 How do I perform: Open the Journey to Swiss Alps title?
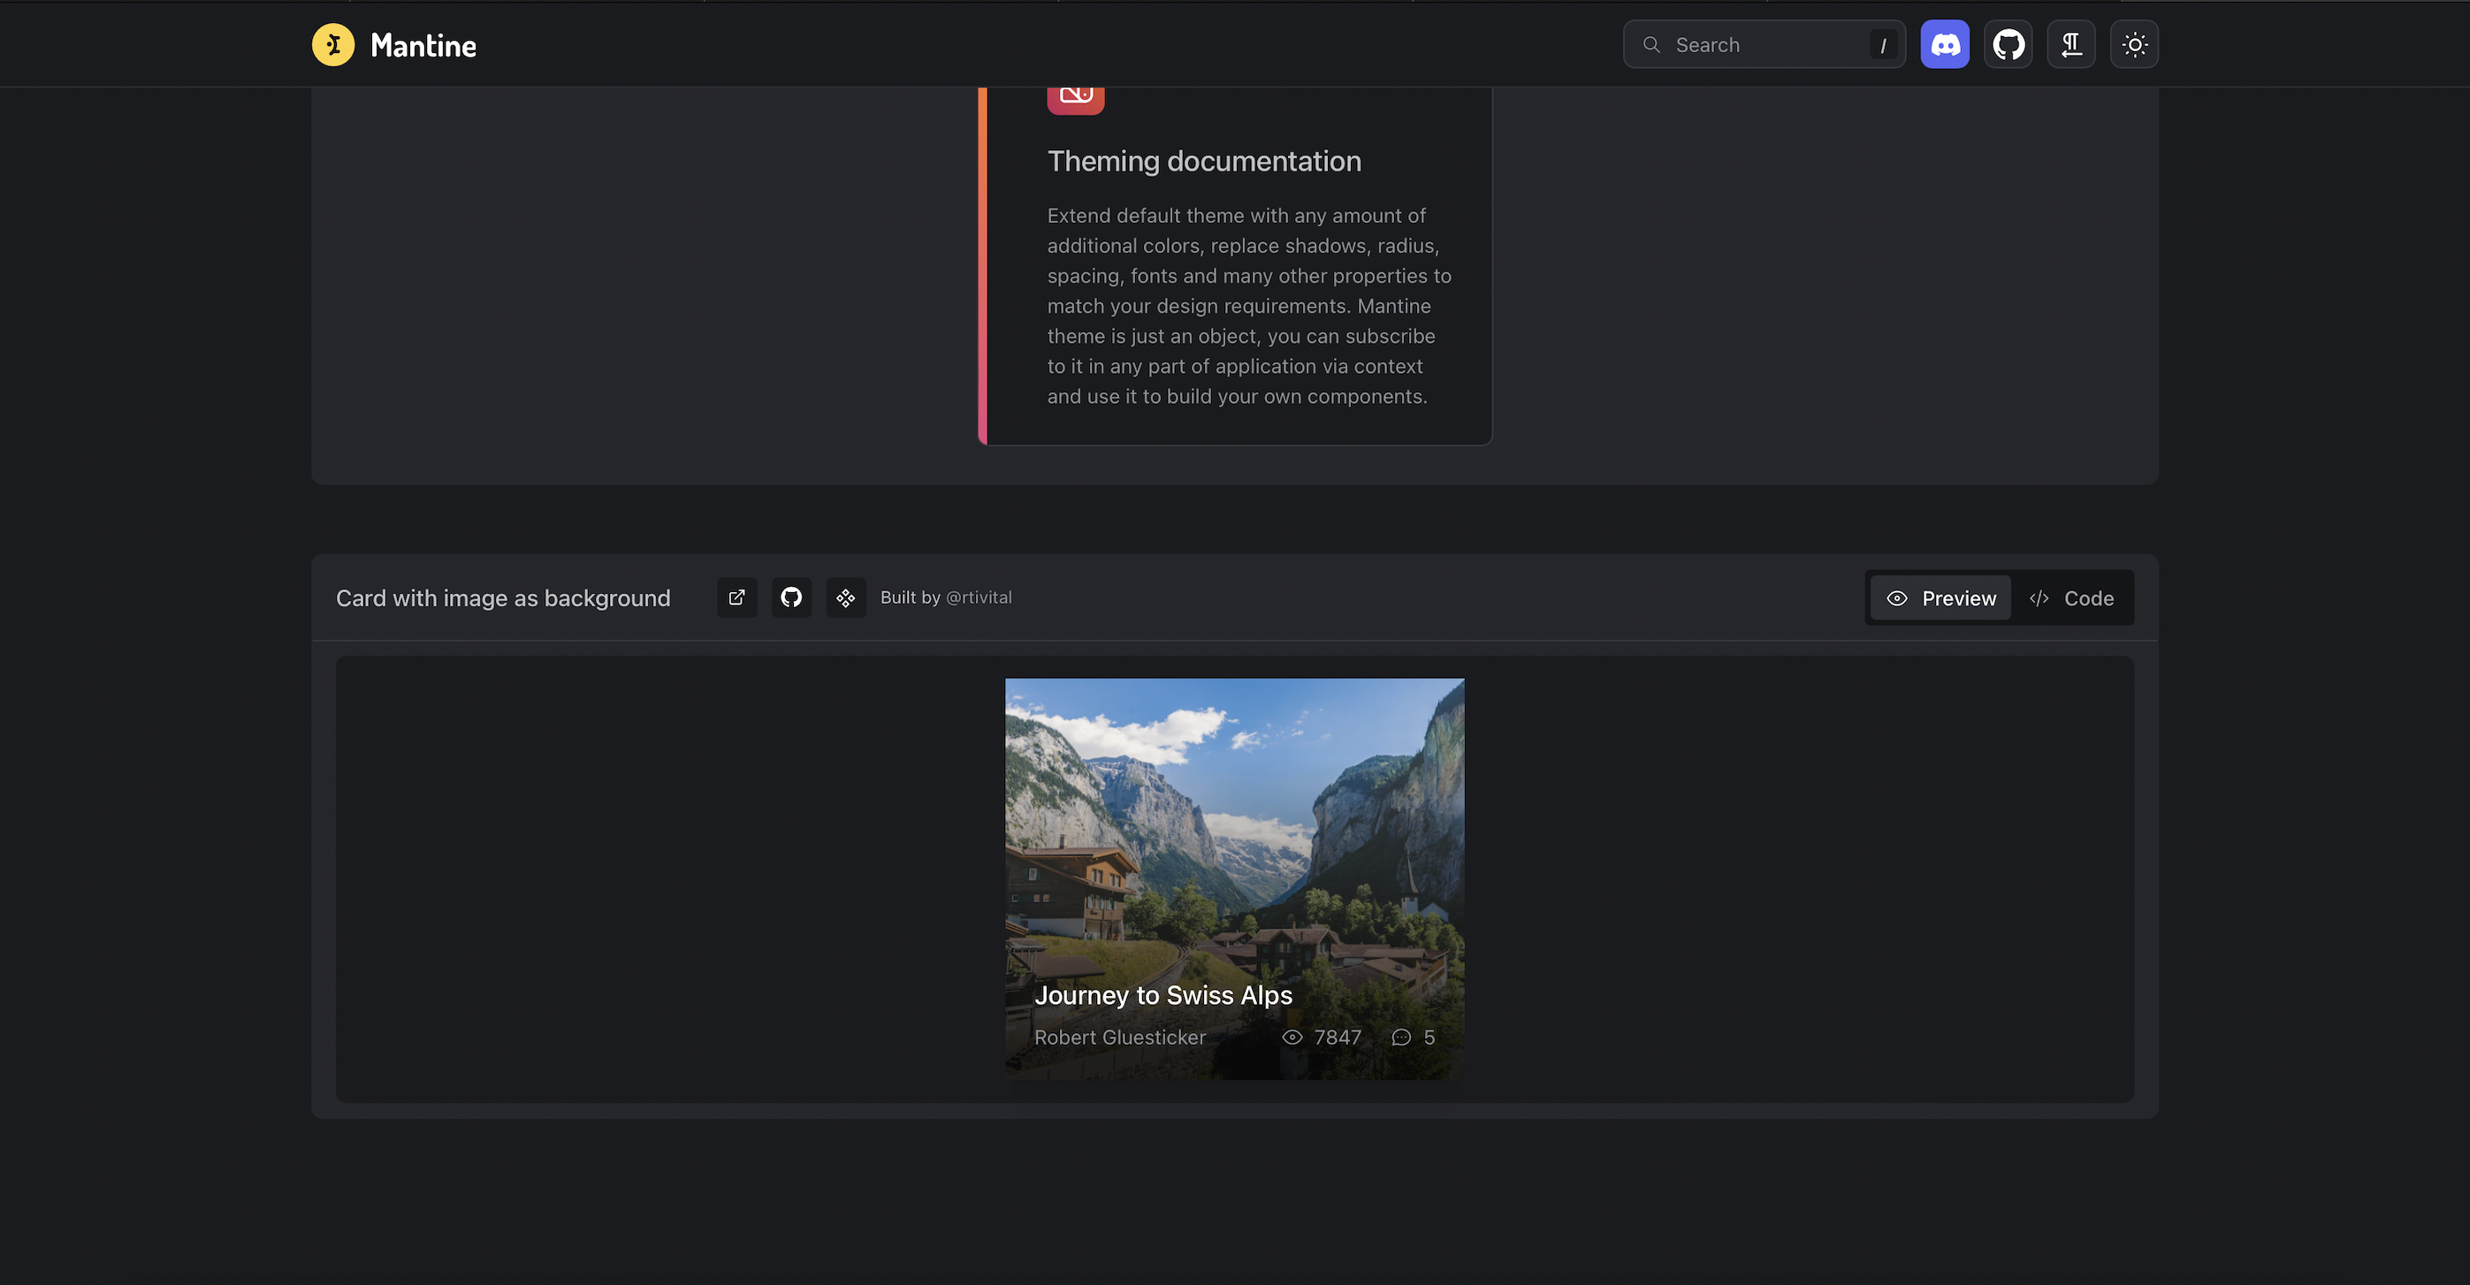coord(1163,996)
